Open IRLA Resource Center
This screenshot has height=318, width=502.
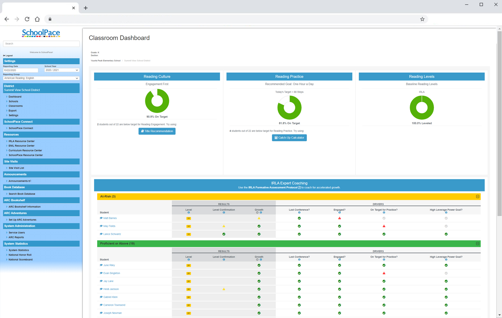click(22, 141)
